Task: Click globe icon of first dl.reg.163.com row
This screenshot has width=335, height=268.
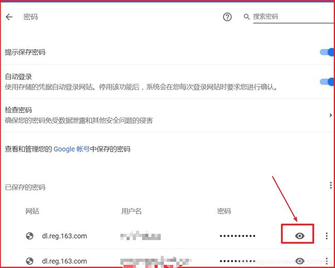Action: point(29,236)
